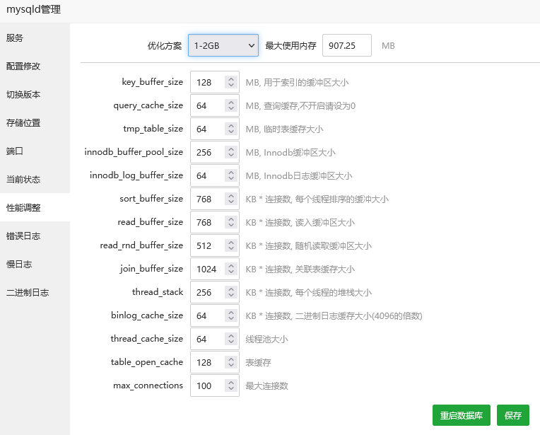The width and height of the screenshot is (540, 435).
Task: Click the join_buffer_size value field
Action: [215, 269]
